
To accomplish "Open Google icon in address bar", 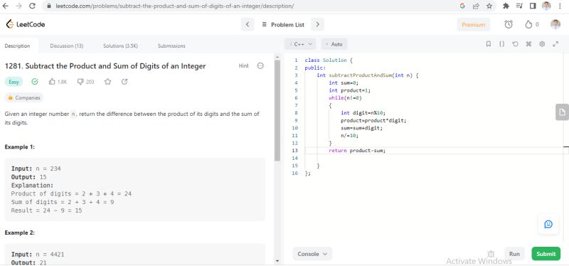I will [x=462, y=6].
